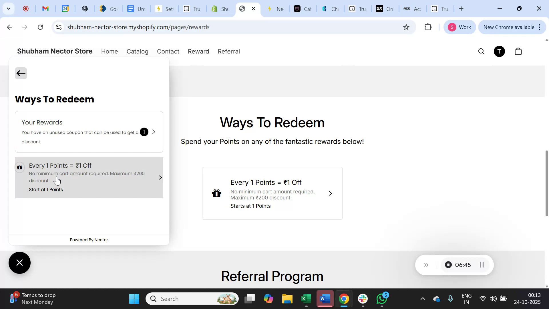The height and width of the screenshot is (309, 549).
Task: Click the bookmark star in the address bar
Action: [x=406, y=27]
